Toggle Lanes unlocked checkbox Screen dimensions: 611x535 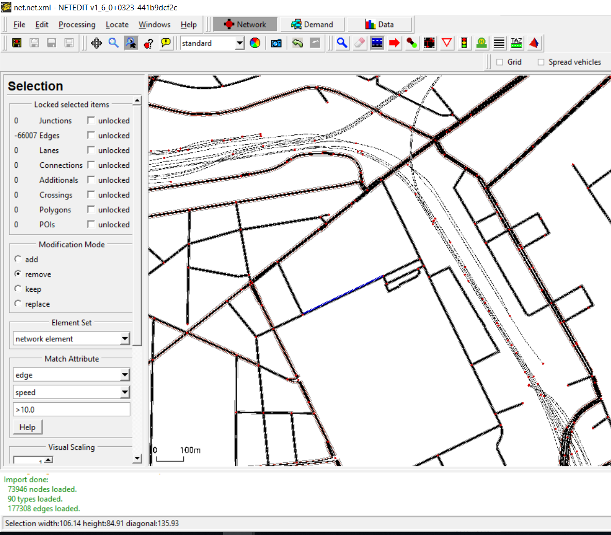click(91, 150)
